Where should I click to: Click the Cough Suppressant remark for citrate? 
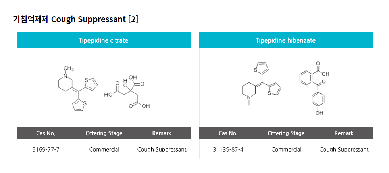(162, 150)
